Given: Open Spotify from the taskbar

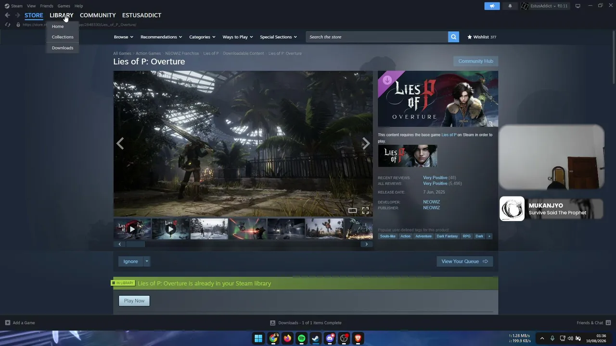Looking at the screenshot, I should click(301, 338).
